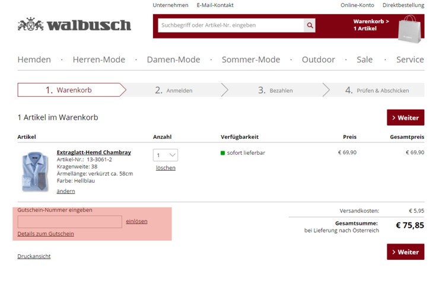This screenshot has height=287, width=439.
Task: Click the Versandkosten € 5,95 value
Action: point(416,211)
